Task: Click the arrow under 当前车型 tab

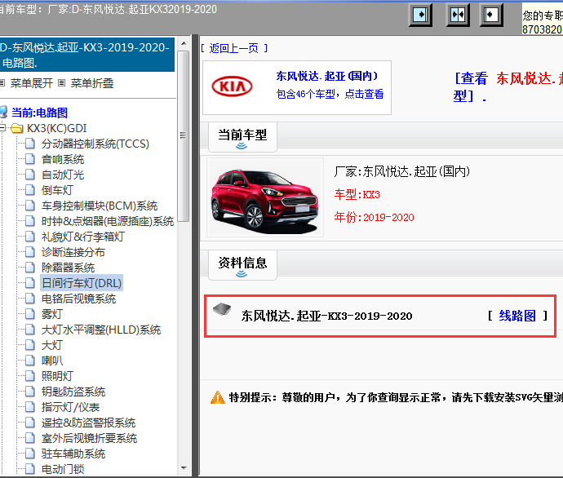Action: click(242, 146)
